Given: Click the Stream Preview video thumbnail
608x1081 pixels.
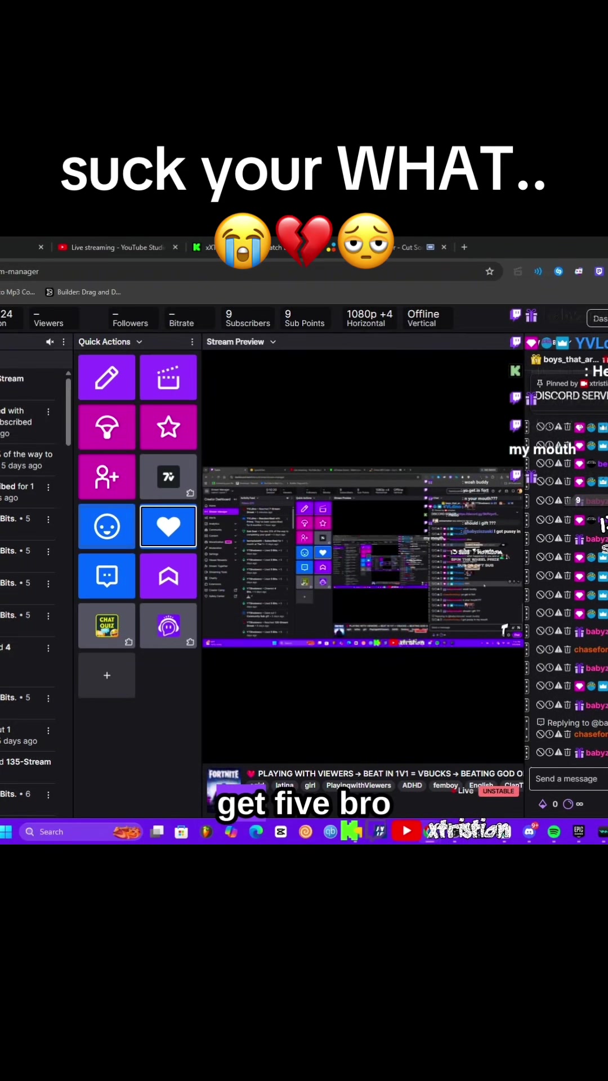Looking at the screenshot, I should 363,557.
